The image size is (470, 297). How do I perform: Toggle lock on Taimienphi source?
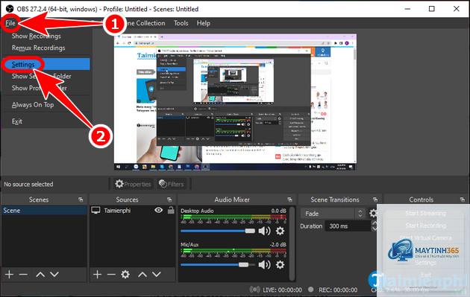tap(171, 210)
